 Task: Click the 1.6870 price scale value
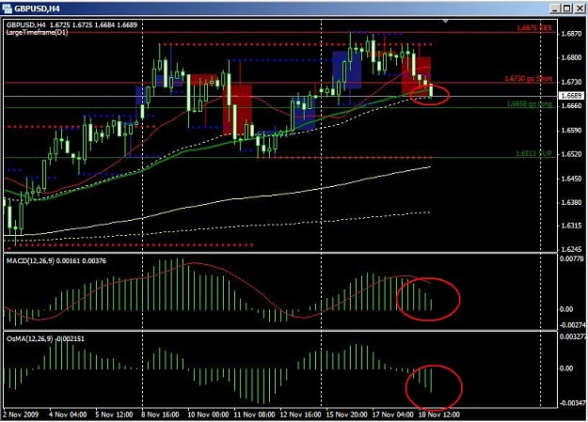pyautogui.click(x=571, y=34)
